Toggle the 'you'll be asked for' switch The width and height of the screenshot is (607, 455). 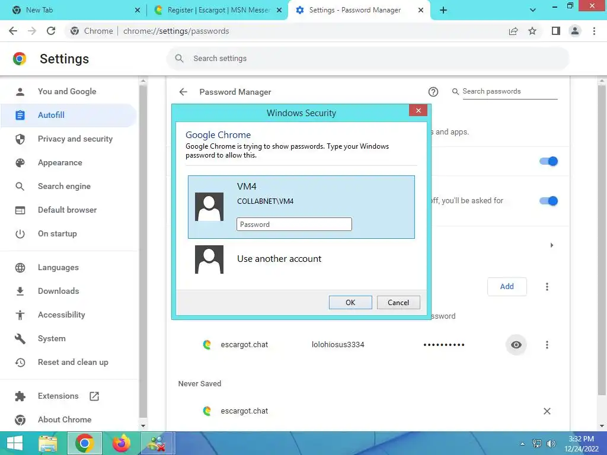point(548,201)
